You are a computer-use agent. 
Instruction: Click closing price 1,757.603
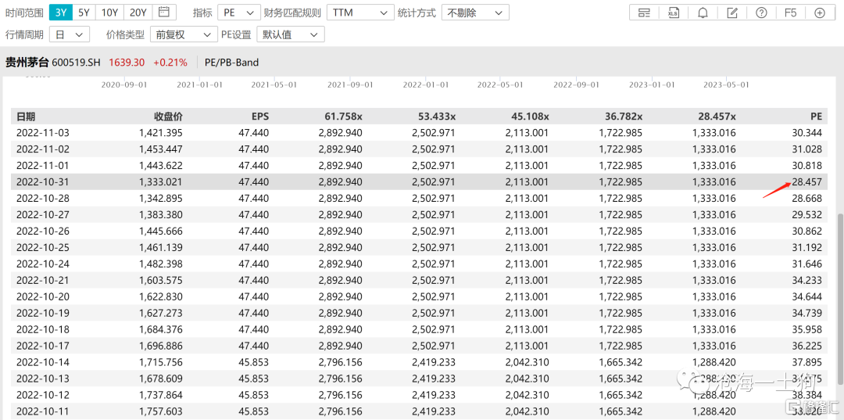click(161, 412)
